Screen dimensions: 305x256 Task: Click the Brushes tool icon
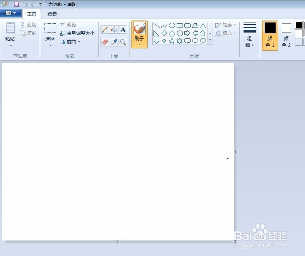[139, 28]
